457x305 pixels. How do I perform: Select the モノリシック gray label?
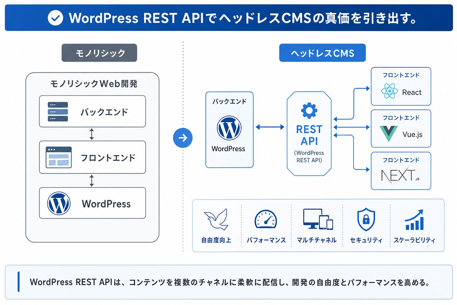(99, 53)
